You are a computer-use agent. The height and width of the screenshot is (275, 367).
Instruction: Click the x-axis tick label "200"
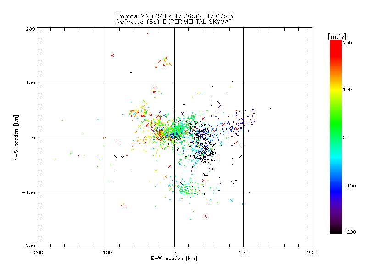click(312, 253)
